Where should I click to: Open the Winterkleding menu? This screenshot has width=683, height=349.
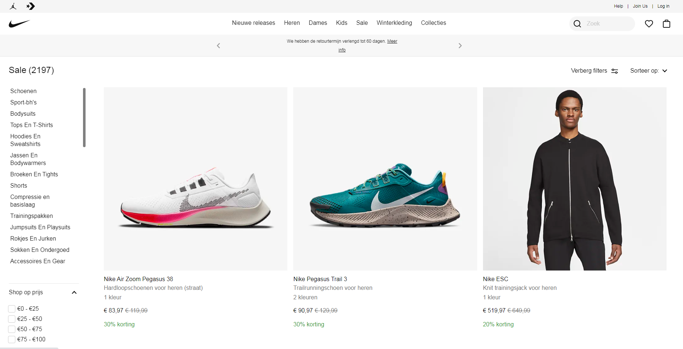[394, 23]
